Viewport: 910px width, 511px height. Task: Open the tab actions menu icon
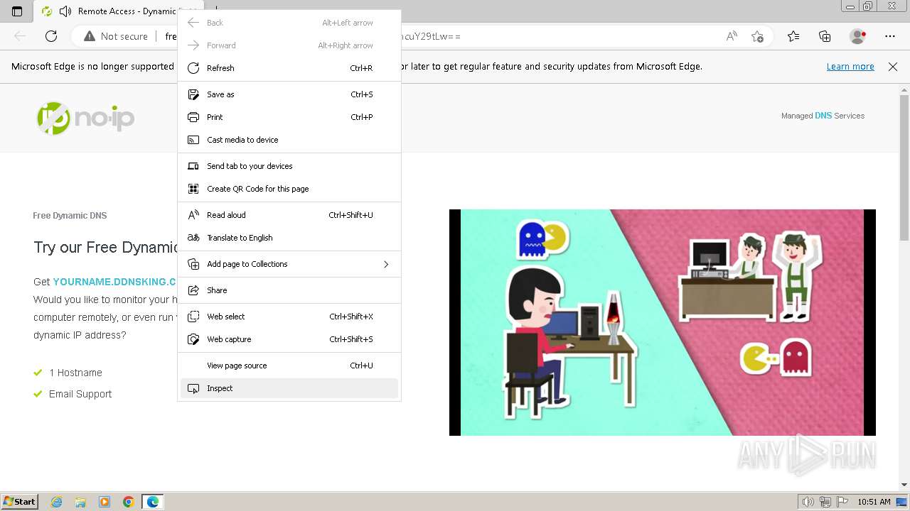pos(17,11)
